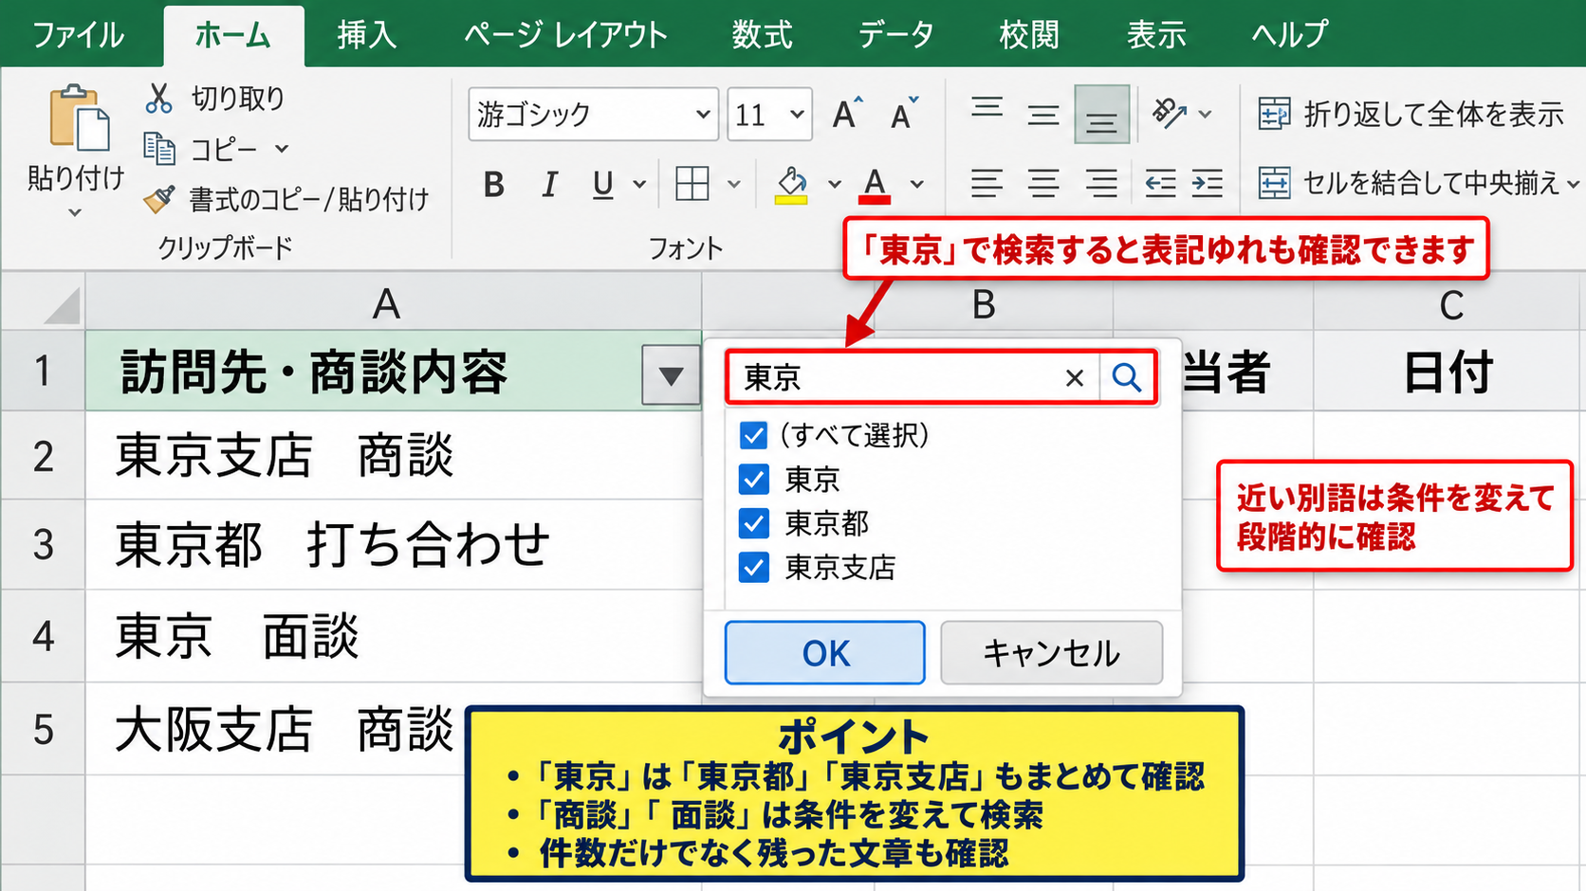Apply middle vertical alignment
This screenshot has width=1586, height=891.
pos(1043,116)
